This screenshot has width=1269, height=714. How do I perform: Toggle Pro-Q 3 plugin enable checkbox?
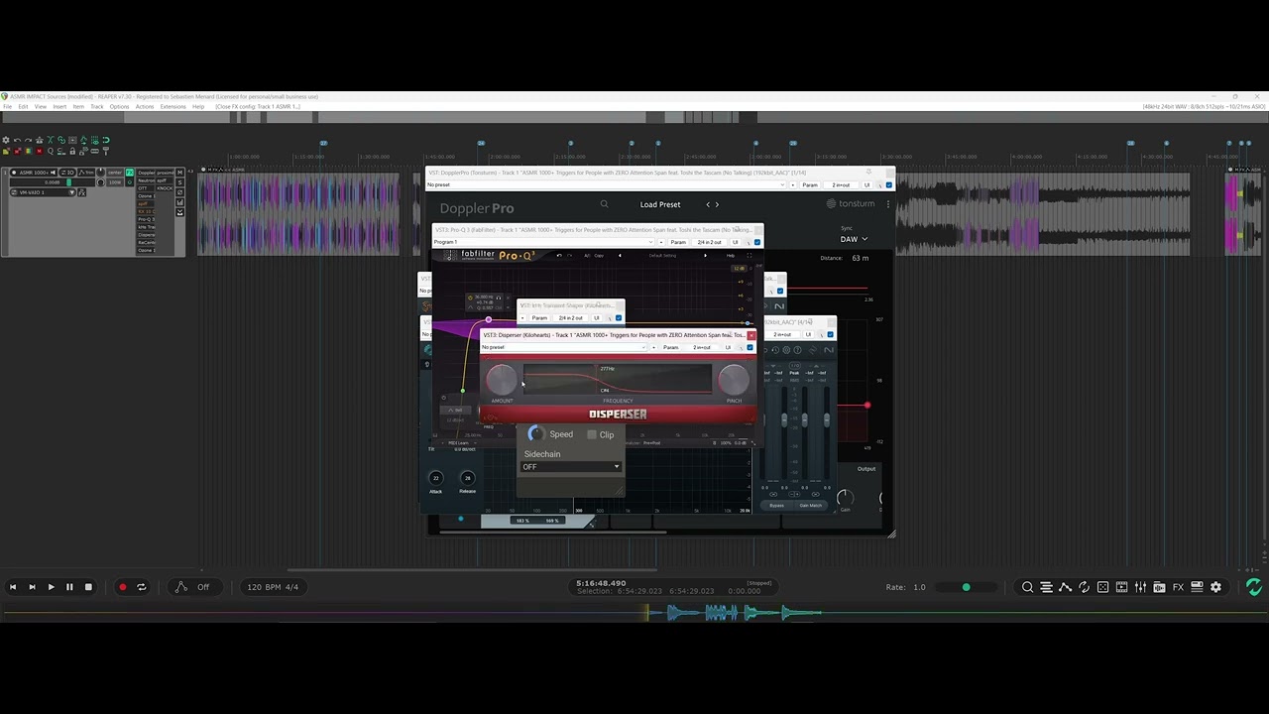757,242
